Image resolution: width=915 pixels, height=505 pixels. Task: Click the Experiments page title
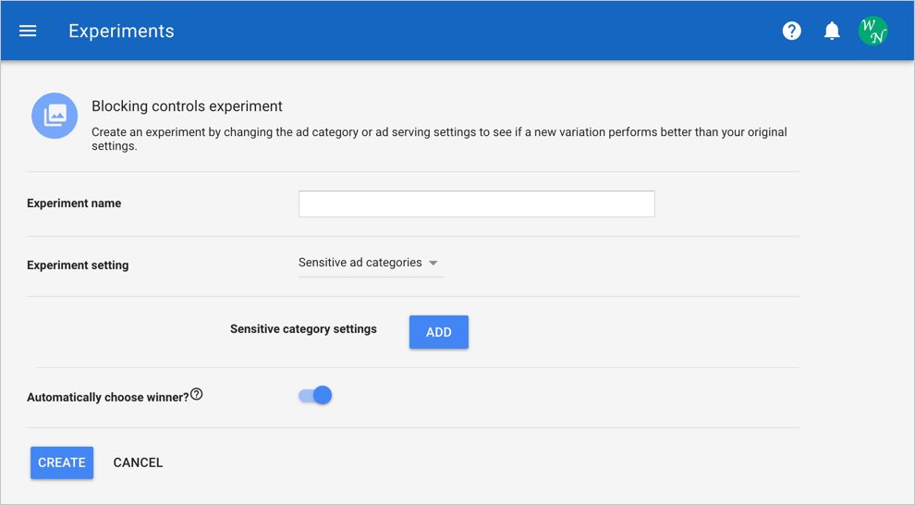[121, 31]
